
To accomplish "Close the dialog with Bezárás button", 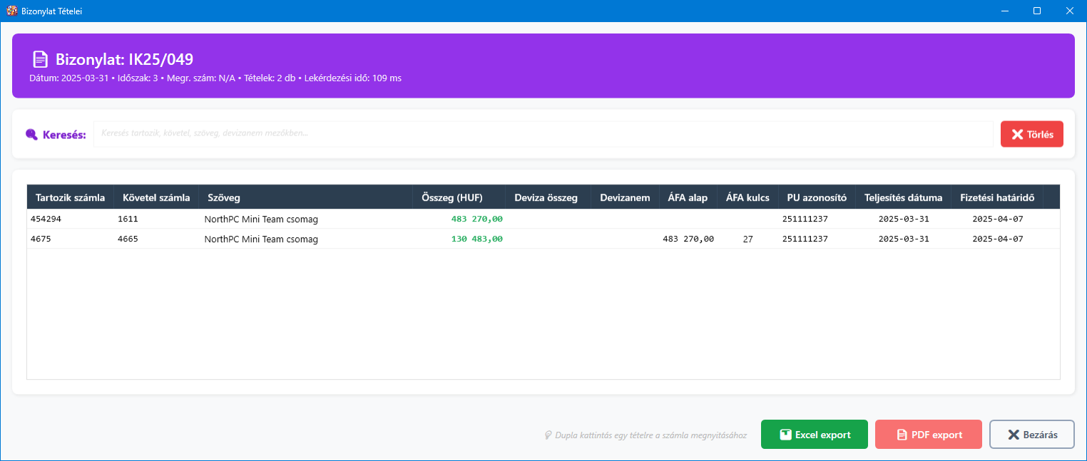I will click(1031, 435).
